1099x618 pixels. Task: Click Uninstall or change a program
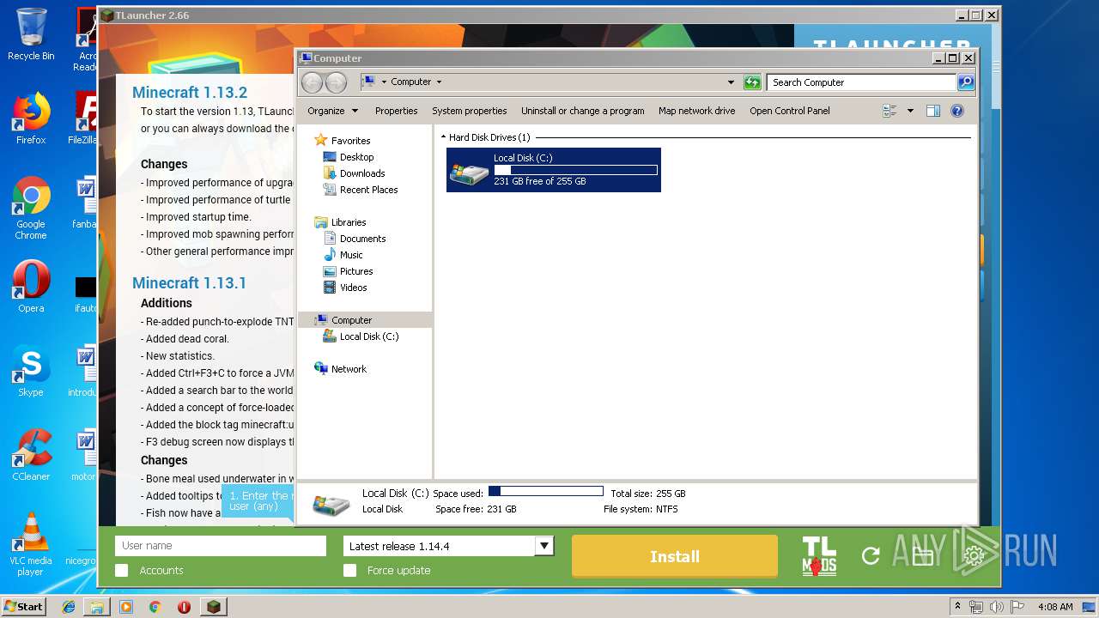pyautogui.click(x=582, y=111)
